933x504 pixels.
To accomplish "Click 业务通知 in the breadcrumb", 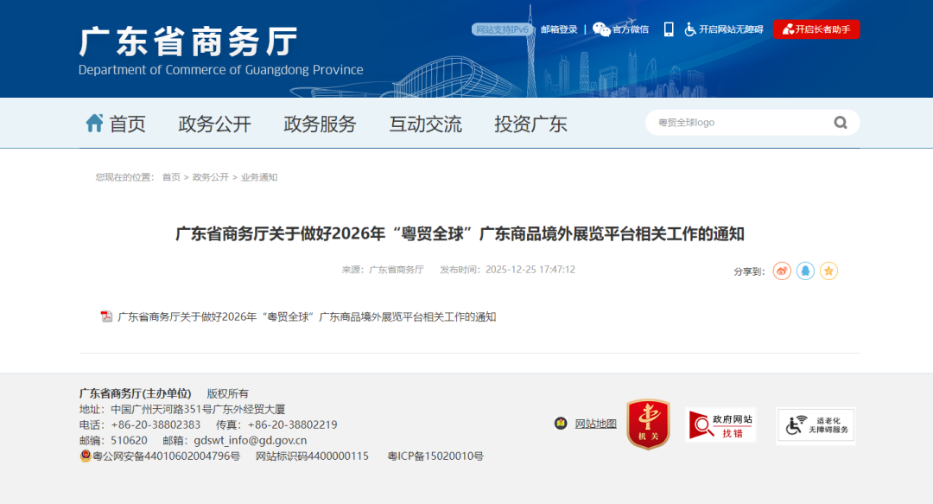I will 259,177.
